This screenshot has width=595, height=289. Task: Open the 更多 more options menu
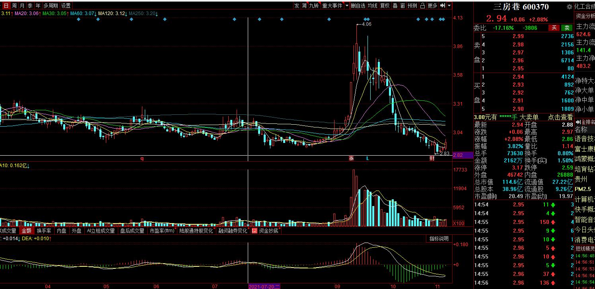click(432, 6)
